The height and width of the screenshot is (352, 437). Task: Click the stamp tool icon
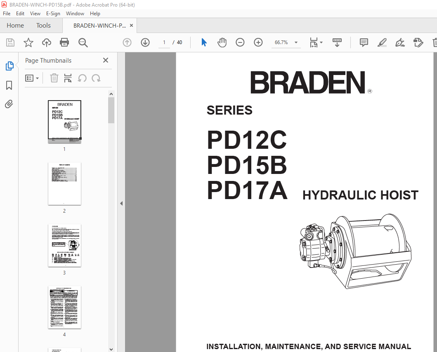[x=418, y=42]
